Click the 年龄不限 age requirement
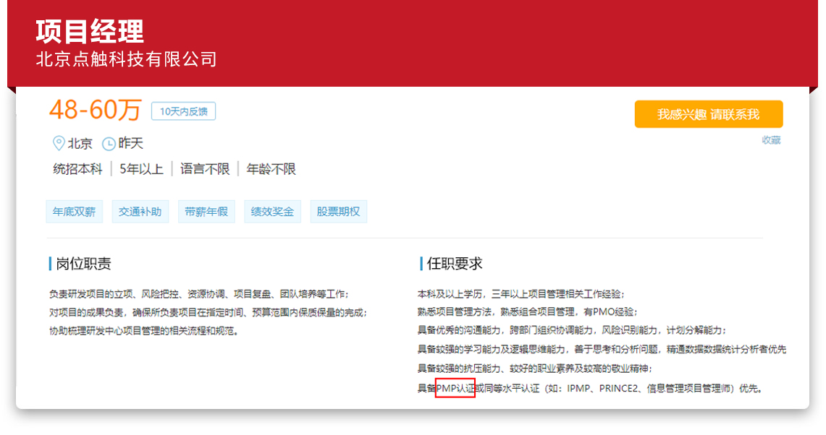Image resolution: width=826 pixels, height=435 pixels. click(271, 169)
